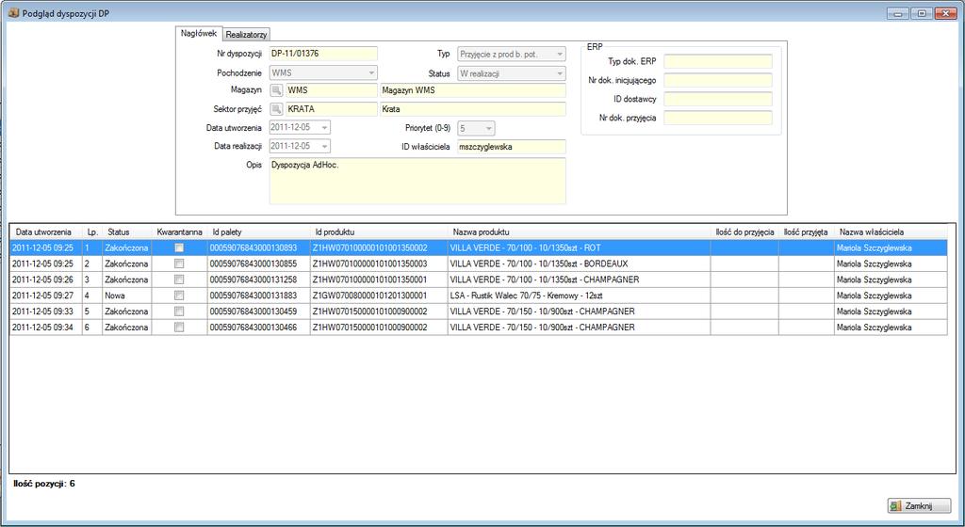
Task: Click the Magazyn code field WMS
Action: [331, 90]
